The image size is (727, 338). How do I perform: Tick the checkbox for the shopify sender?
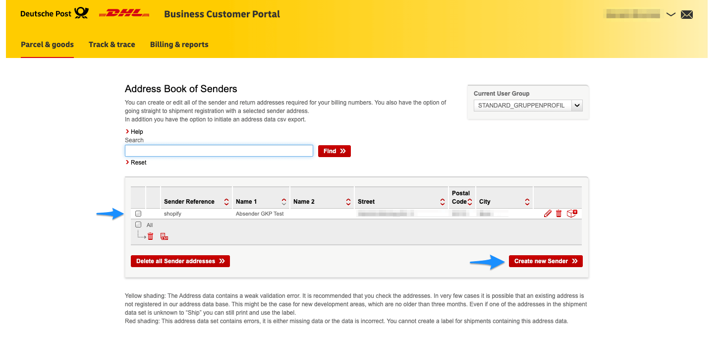tap(138, 214)
